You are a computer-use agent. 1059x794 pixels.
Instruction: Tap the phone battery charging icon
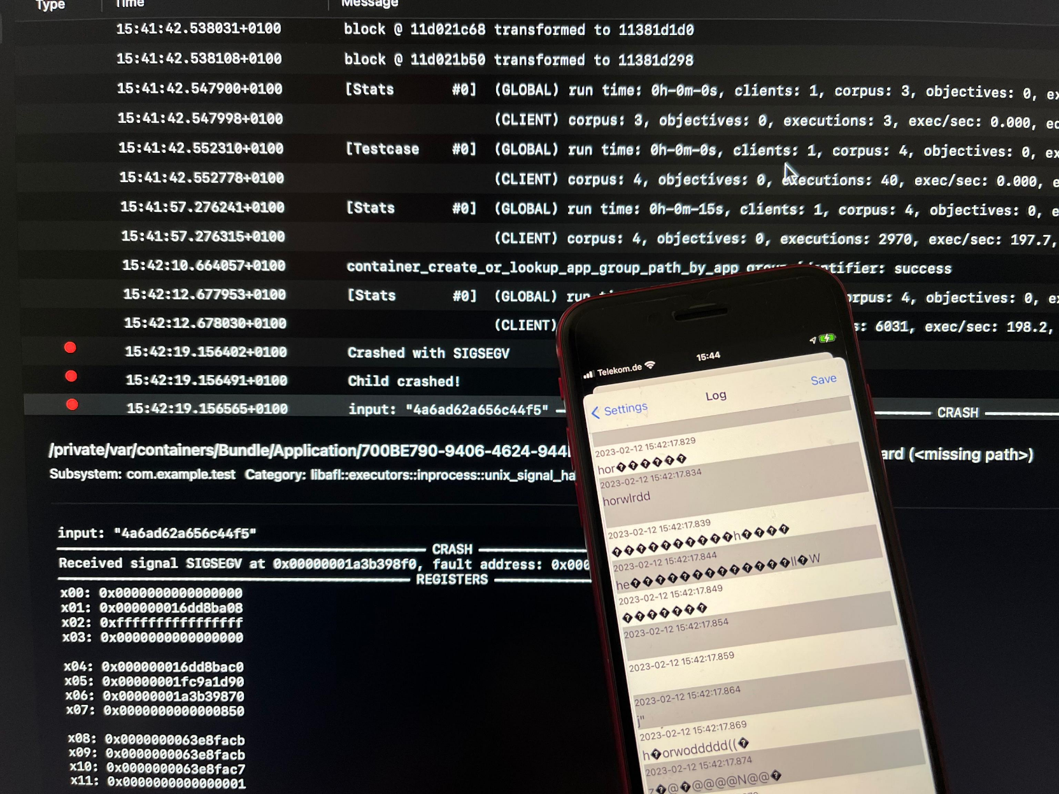pyautogui.click(x=827, y=337)
